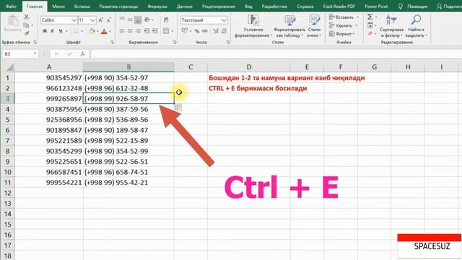Switch to Разметка страницы tab
This screenshot has width=462, height=260.
pos(118,6)
